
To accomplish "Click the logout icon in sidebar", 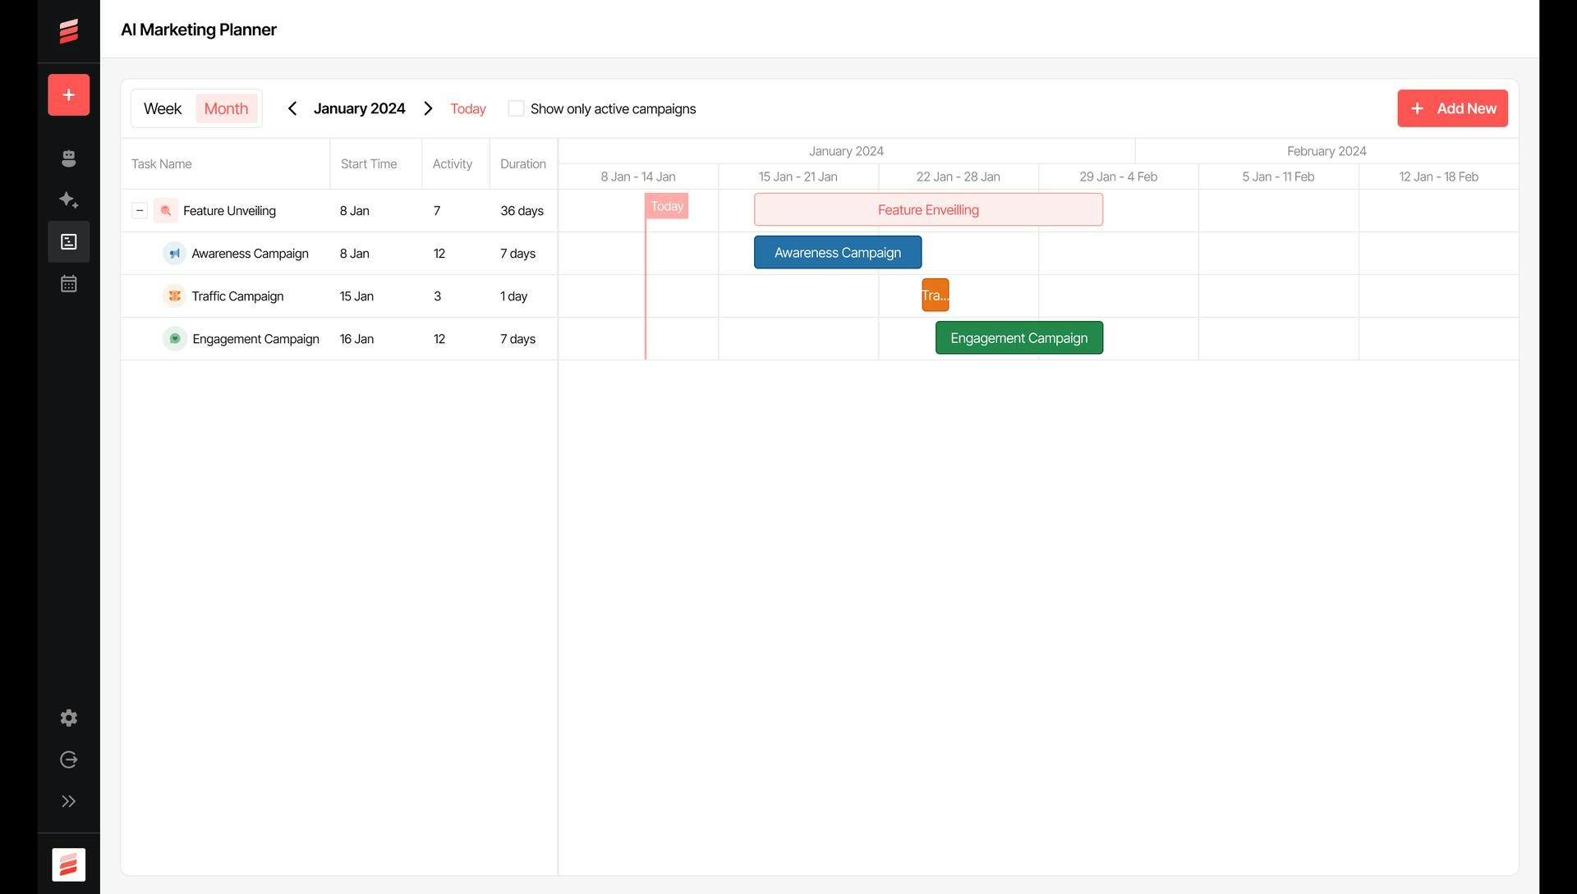I will tap(68, 760).
